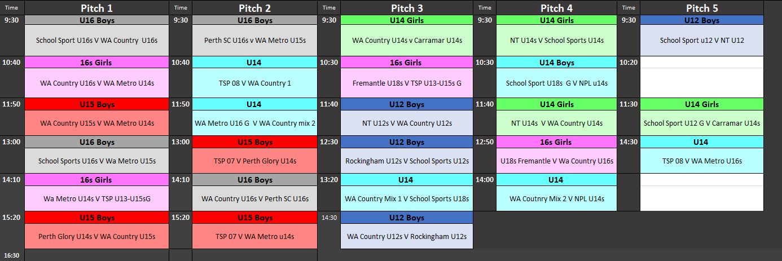The height and width of the screenshot is (261, 782).
Task: Click Perth SC U16s v WA Metro U15s match
Action: pos(255,41)
